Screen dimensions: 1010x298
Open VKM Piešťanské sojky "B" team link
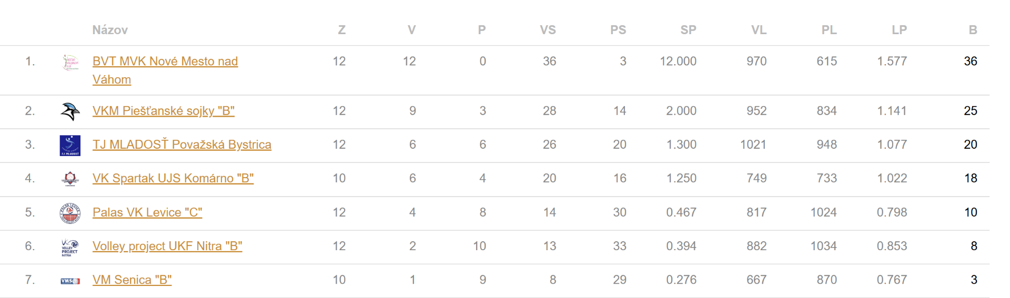(163, 111)
